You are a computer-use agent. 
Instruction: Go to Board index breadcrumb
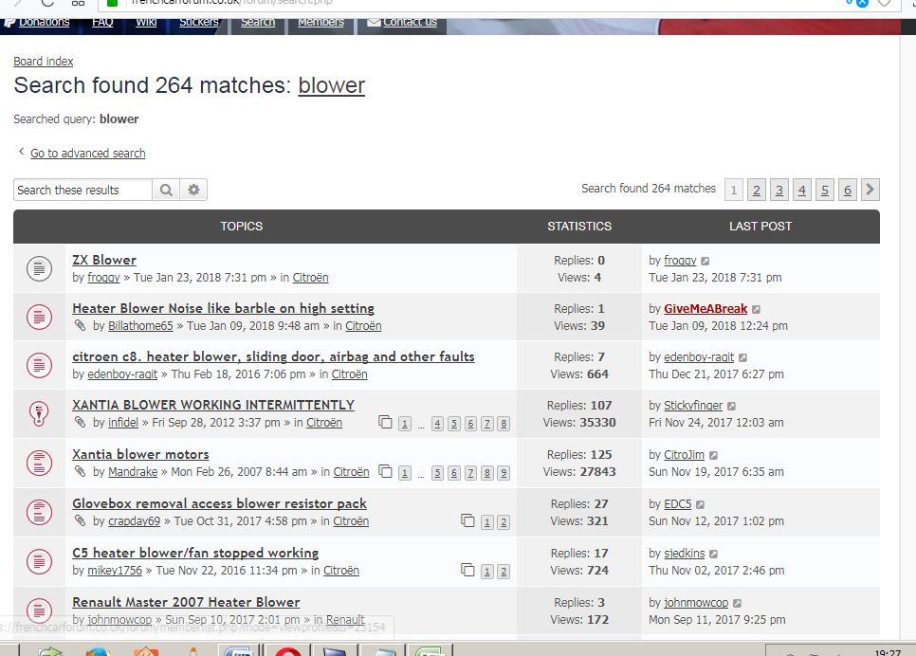pos(44,62)
